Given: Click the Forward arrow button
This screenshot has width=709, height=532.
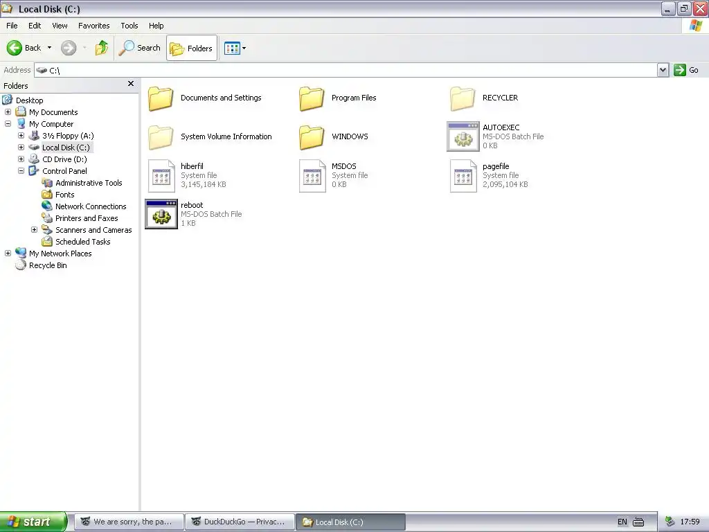Looking at the screenshot, I should pos(69,48).
